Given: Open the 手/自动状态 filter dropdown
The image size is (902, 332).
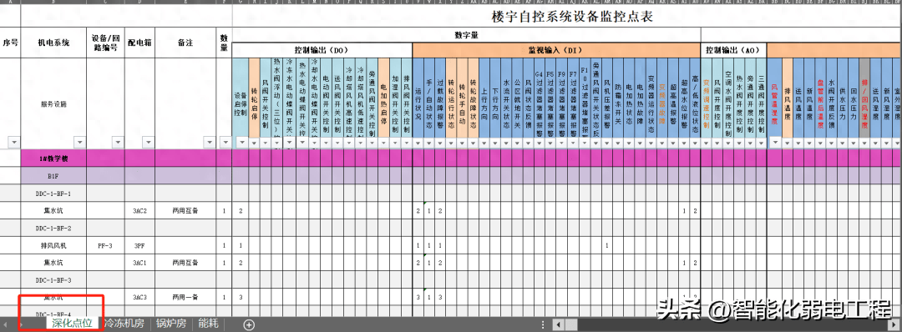Looking at the screenshot, I should [x=429, y=143].
